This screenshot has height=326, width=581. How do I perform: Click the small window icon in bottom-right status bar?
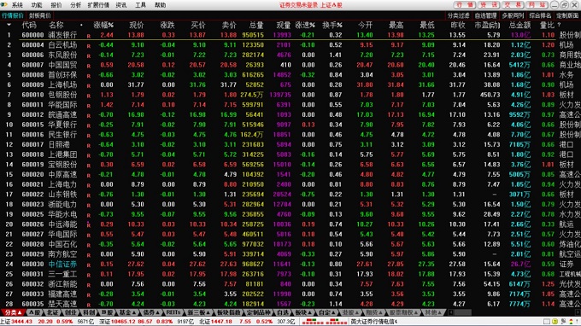[x=547, y=322]
